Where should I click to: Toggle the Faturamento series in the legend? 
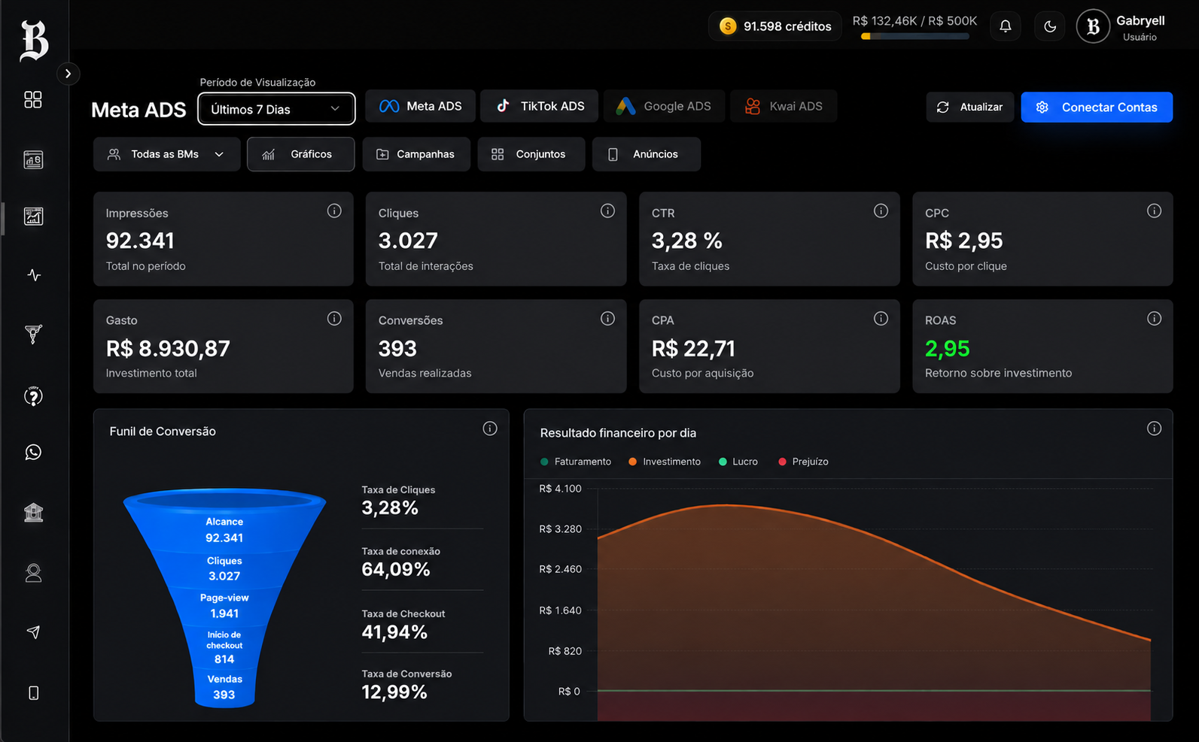coord(576,462)
